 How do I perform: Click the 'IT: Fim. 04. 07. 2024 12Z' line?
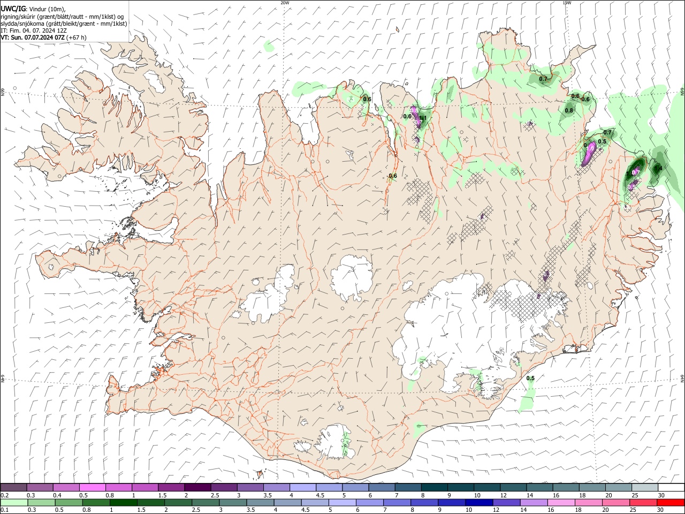click(x=34, y=31)
